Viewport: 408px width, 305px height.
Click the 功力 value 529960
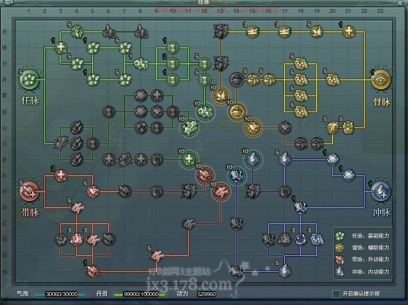click(206, 294)
